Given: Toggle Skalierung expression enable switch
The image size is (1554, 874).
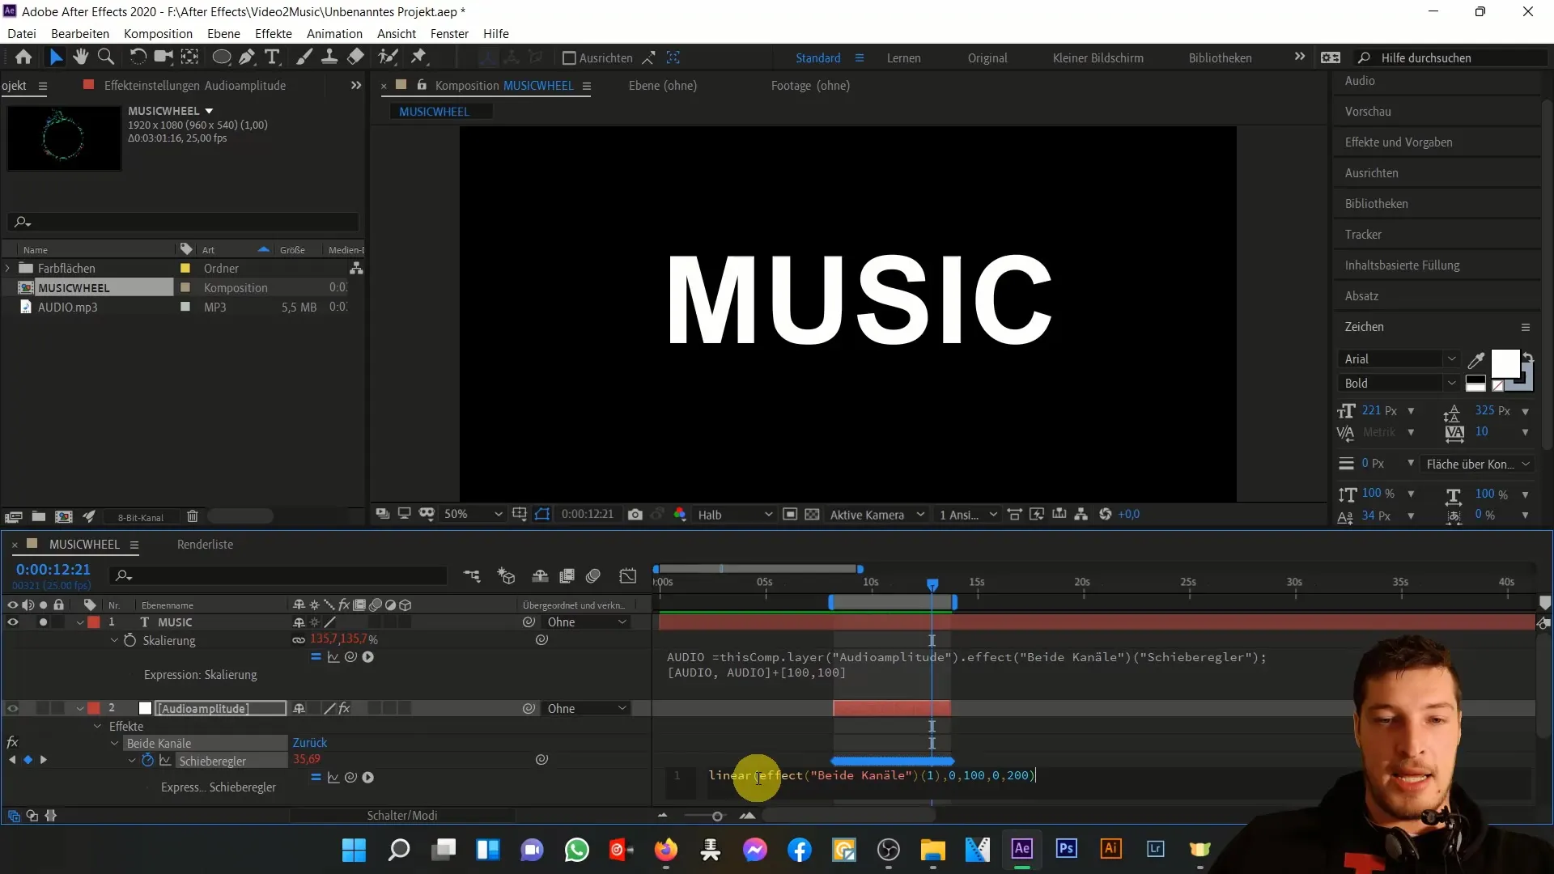Looking at the screenshot, I should point(316,657).
